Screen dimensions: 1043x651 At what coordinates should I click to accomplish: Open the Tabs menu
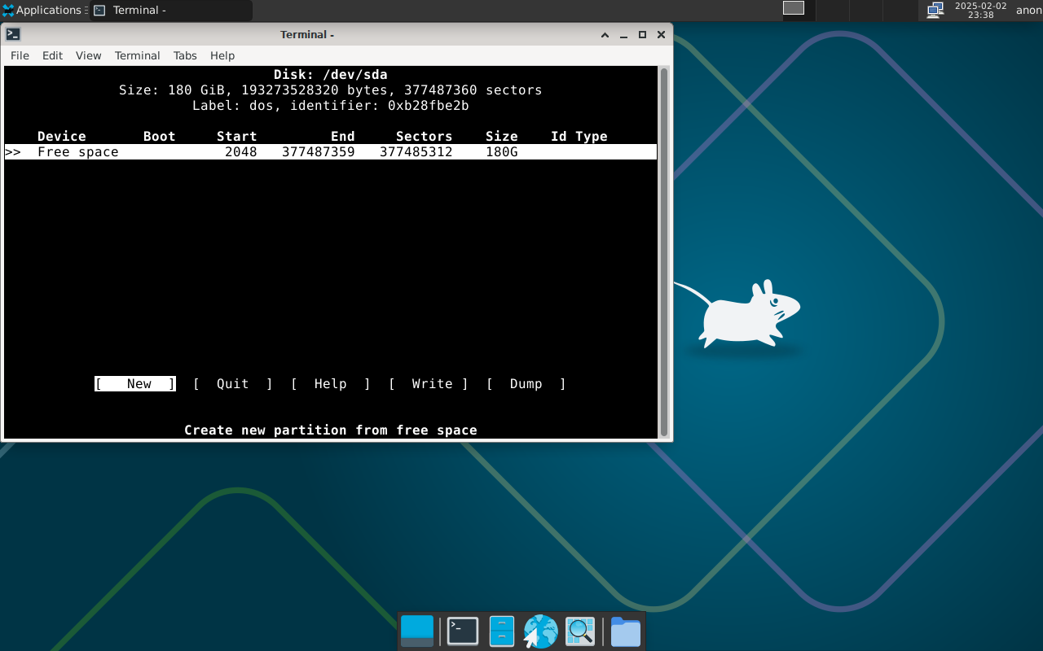point(185,55)
